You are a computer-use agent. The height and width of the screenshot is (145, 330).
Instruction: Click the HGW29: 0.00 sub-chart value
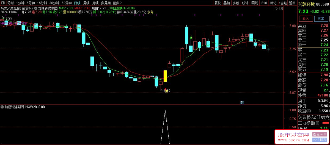35,107
